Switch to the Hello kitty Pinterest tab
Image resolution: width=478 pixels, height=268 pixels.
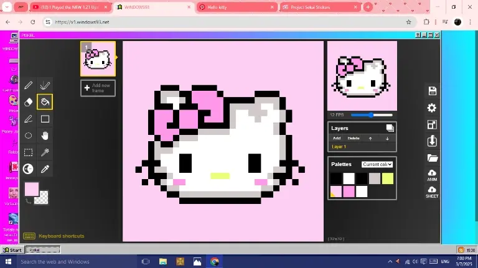(x=237, y=7)
